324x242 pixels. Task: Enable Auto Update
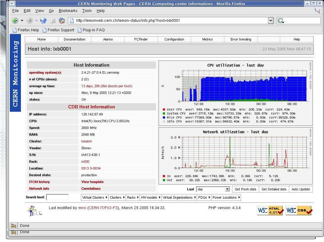(x=301, y=189)
